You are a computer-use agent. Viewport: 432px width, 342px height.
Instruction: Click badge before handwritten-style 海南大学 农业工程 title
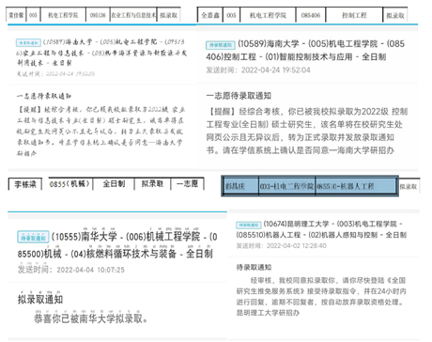[28, 42]
